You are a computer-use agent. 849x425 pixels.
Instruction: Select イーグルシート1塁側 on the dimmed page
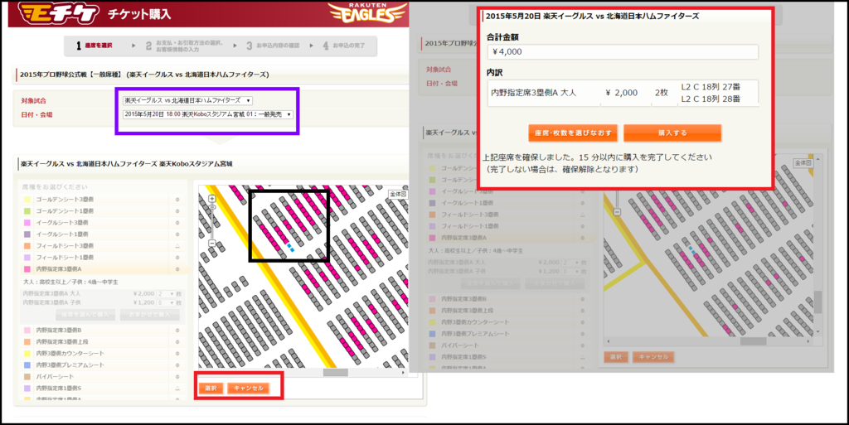508,203
